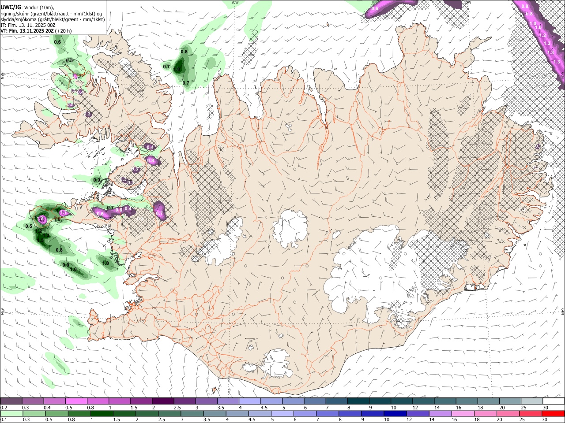Click the '1.2' value in the top-right pink band
This screenshot has width=565, height=423.
tap(542, 35)
